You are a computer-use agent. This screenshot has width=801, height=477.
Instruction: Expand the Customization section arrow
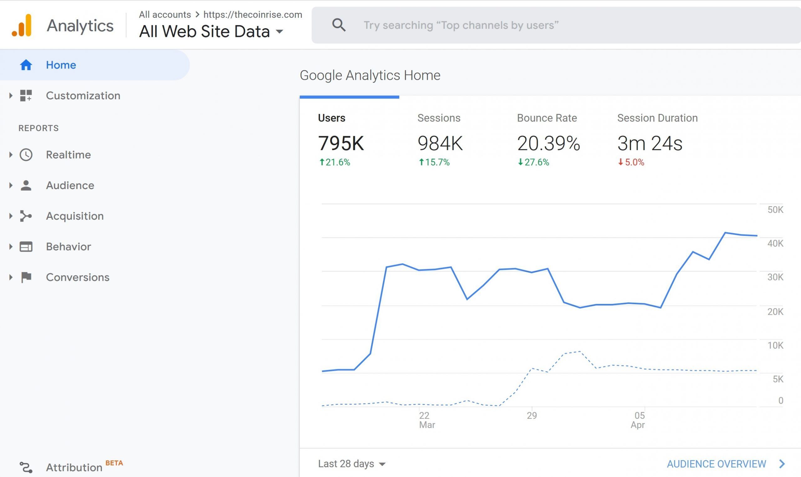pyautogui.click(x=11, y=95)
